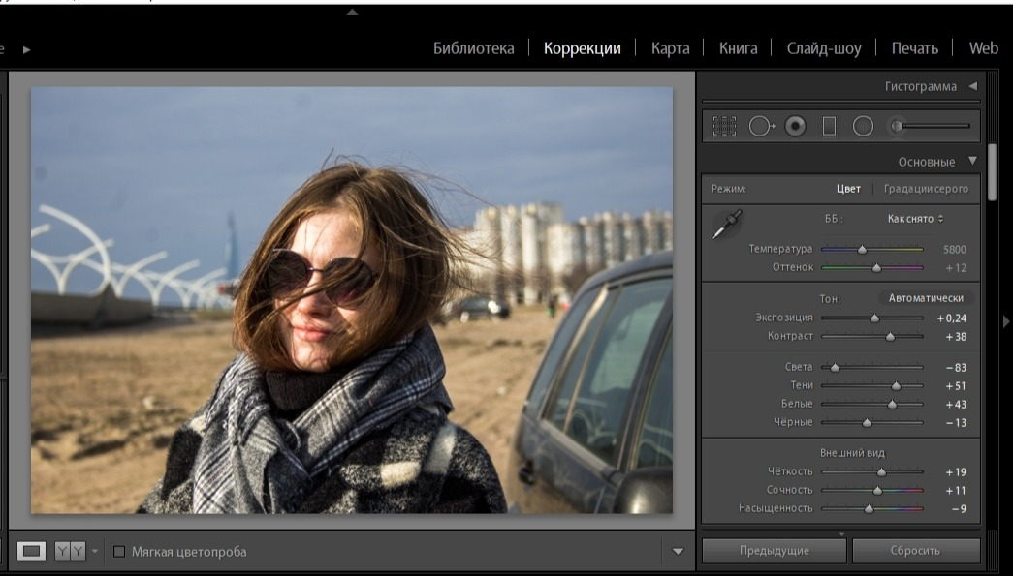Click the Света slider handle
The width and height of the screenshot is (1013, 576).
(835, 368)
